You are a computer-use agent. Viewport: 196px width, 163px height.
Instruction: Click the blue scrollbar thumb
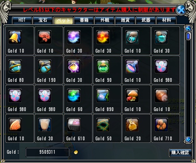click(188, 36)
